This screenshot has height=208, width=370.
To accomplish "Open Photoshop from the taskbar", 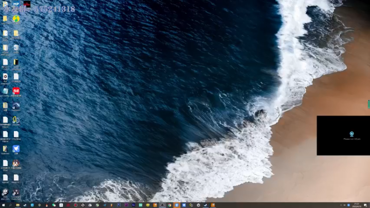I will click(119, 205).
